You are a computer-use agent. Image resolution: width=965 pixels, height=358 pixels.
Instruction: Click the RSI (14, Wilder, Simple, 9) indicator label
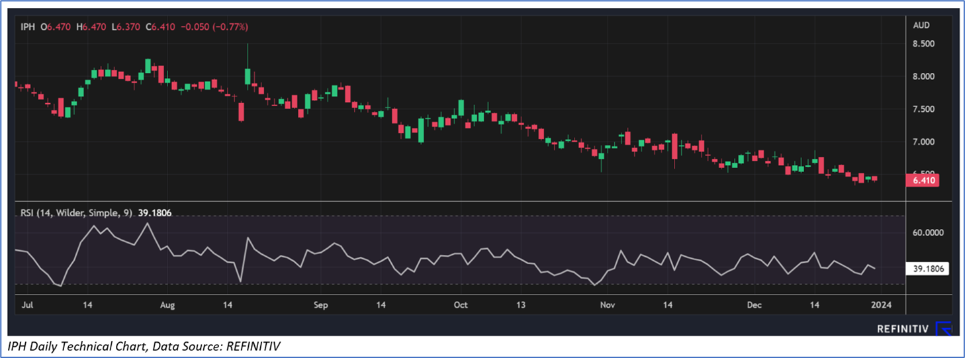pos(75,214)
